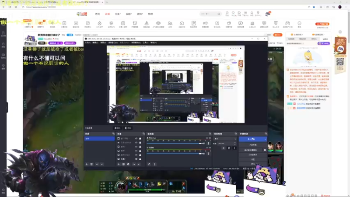Click orange PC客户端 download button
Viewport: 350px width, 197px height.
(x=322, y=24)
